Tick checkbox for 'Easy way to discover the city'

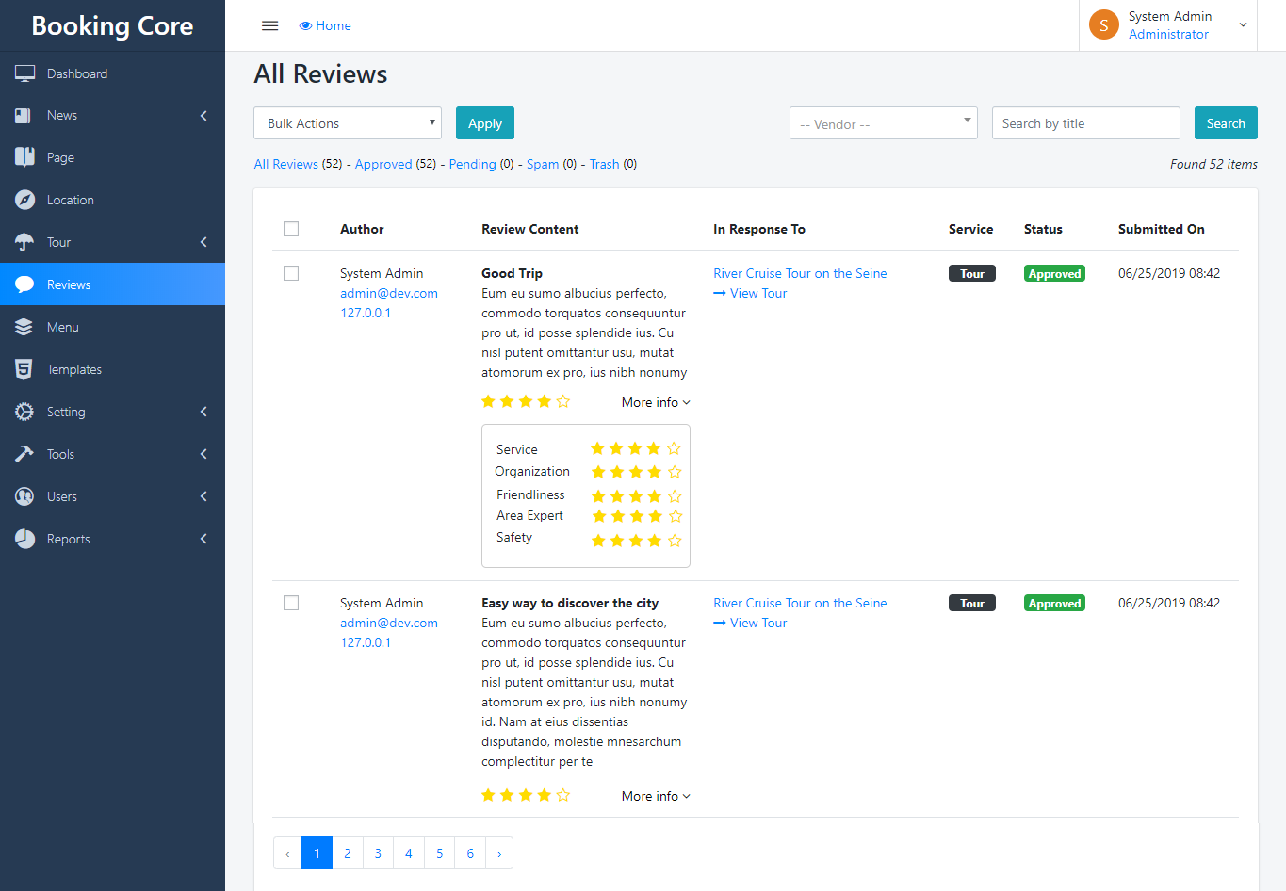(x=291, y=603)
